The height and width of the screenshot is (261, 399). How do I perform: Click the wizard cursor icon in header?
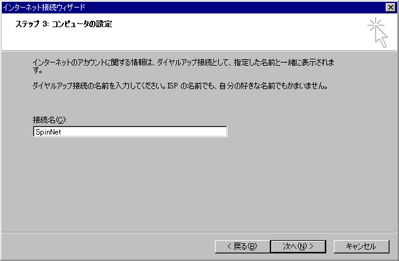click(x=378, y=33)
